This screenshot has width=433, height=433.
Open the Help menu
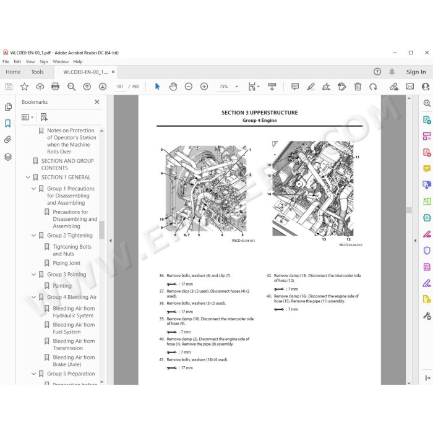point(78,62)
